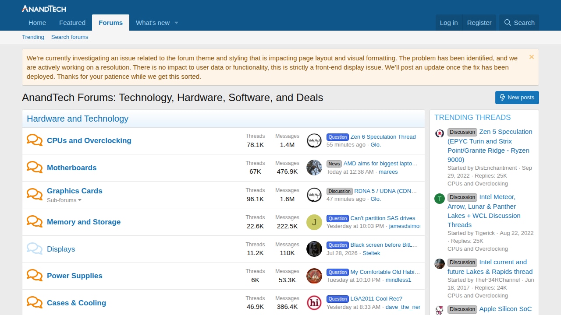Screen dimensions: 561x315
Task: Click the Power Supplies forum icon
Action: coord(35,275)
